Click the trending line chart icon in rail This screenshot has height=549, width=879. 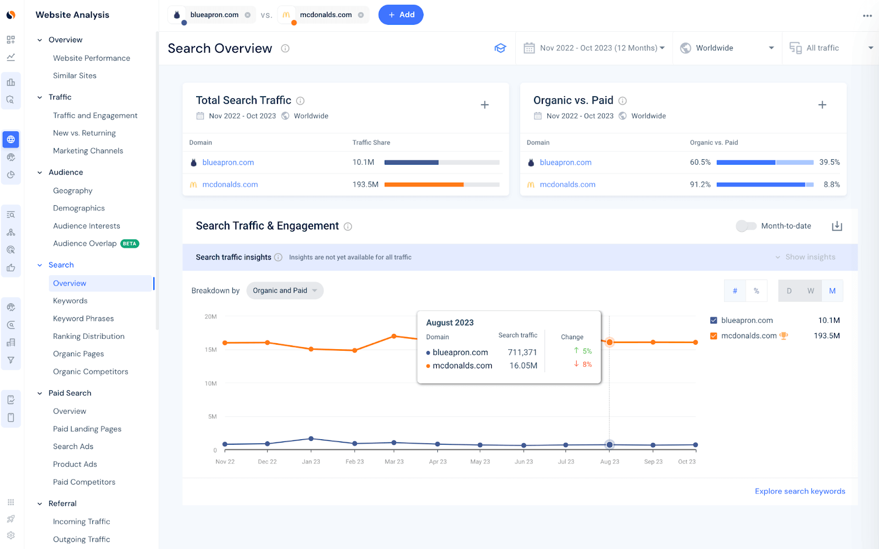(x=11, y=57)
